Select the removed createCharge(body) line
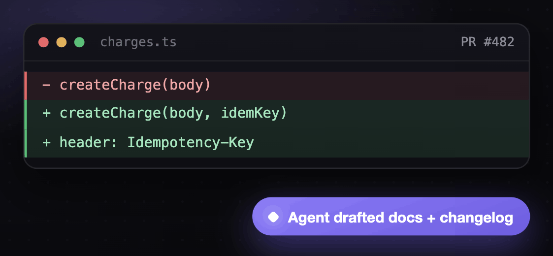This screenshot has height=256, width=553. pyautogui.click(x=277, y=85)
